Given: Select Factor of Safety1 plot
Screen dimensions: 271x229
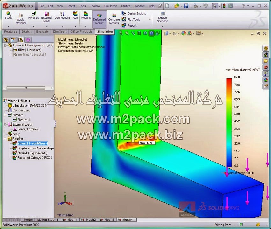Looking at the screenshot, I should point(35,158).
